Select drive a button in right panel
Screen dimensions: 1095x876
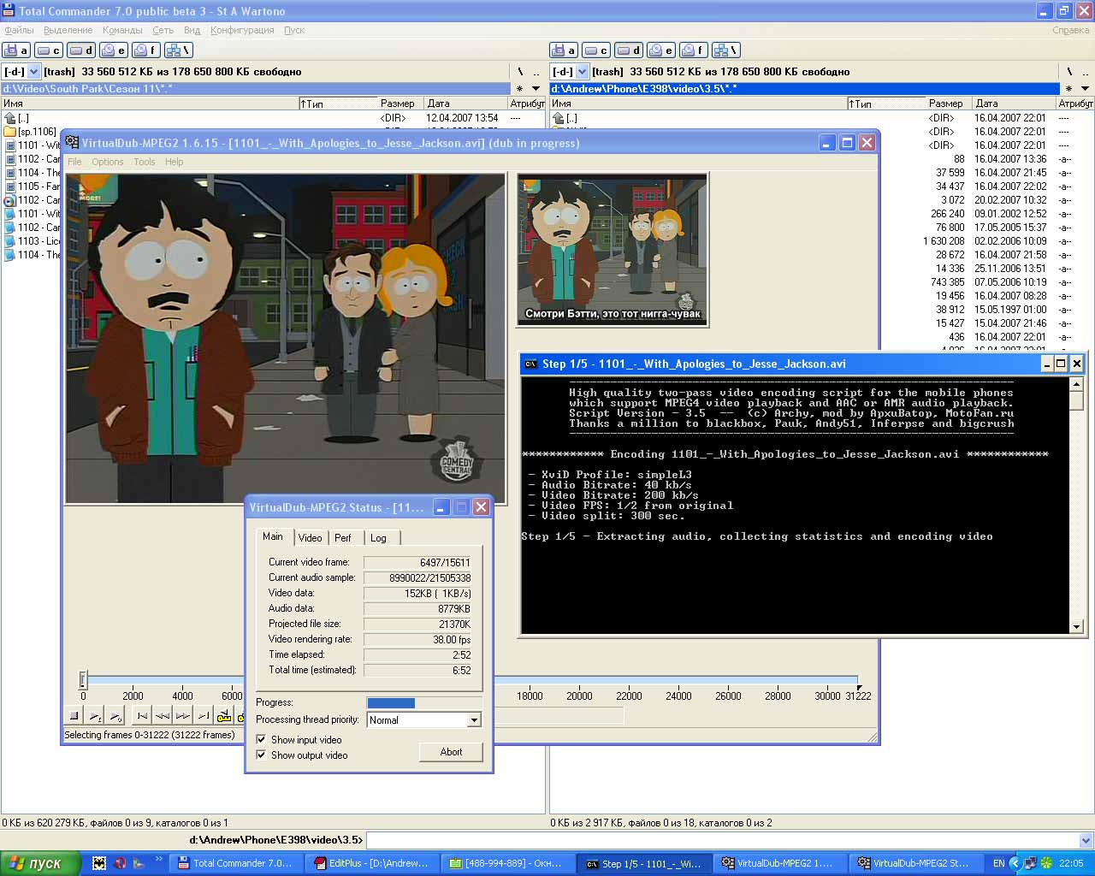[564, 50]
